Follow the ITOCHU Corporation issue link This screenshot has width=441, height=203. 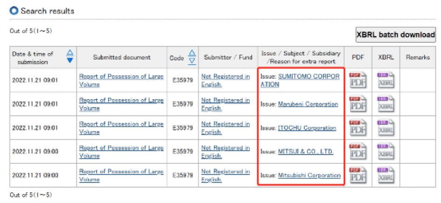[307, 128]
